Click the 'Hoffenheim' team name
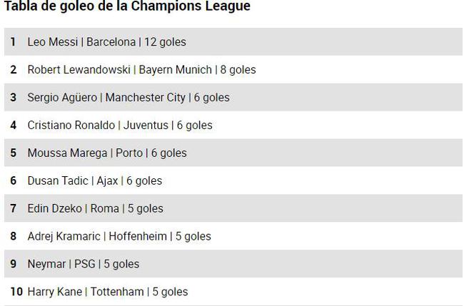Image resolution: width=464 pixels, height=306 pixels. click(x=138, y=236)
